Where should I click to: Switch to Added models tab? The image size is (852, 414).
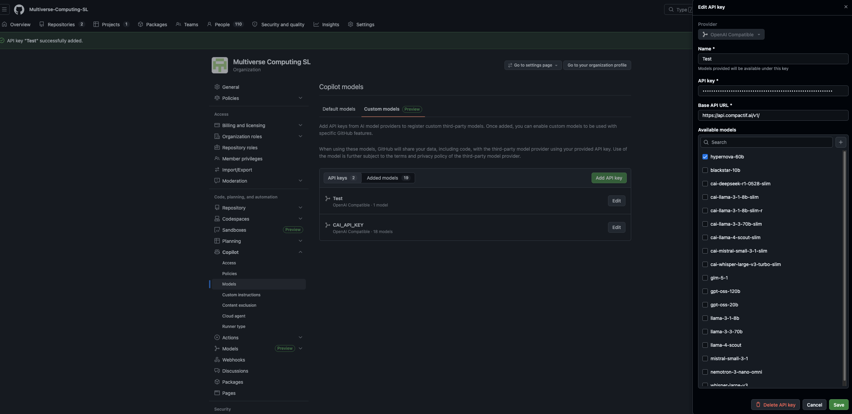pyautogui.click(x=388, y=178)
